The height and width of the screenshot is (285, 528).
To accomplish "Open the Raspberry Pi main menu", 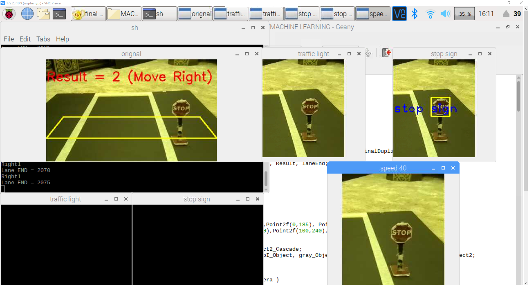I will tap(9, 14).
